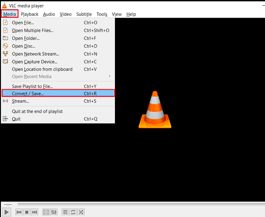
Task: Skip to previous media track
Action: coord(19,212)
